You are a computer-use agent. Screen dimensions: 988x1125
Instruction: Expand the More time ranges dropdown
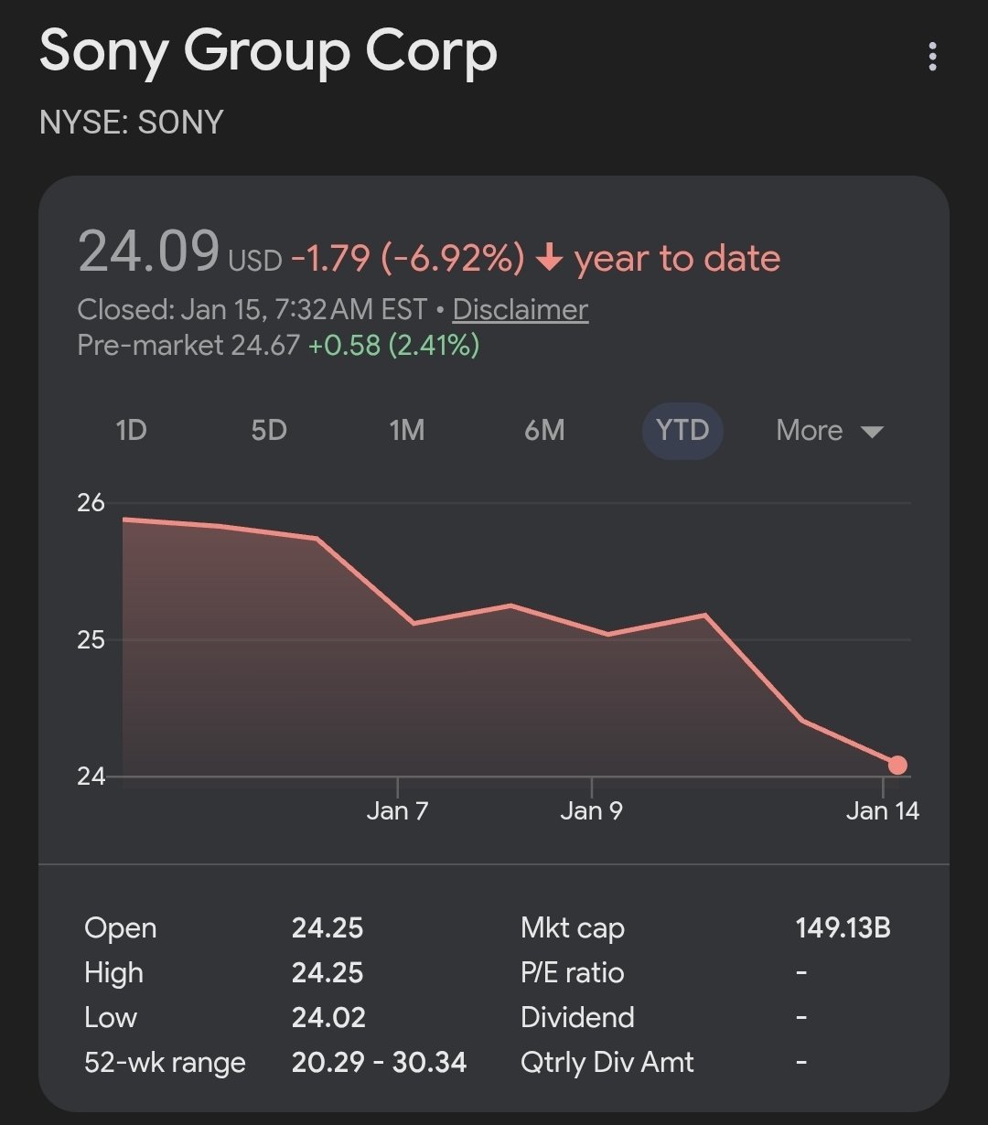(x=810, y=430)
